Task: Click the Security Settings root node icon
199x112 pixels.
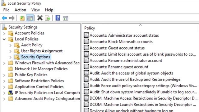Action: click(x=4, y=27)
